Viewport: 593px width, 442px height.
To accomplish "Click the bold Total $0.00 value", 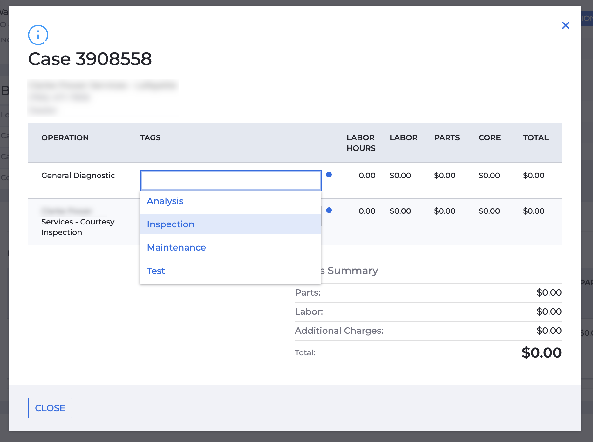I will [542, 352].
